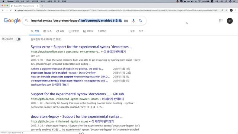The image size is (238, 134).
Task: Translate the ignite-bowser GitHub result page
Action: pos(113,99)
